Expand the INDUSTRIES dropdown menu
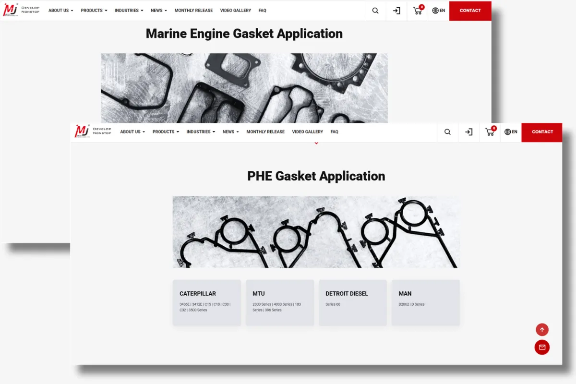The image size is (576, 384). pyautogui.click(x=200, y=132)
